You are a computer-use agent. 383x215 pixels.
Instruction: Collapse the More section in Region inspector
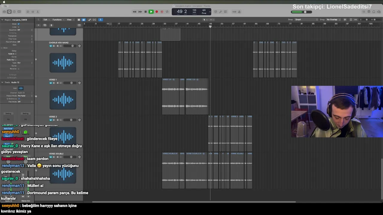coord(2,48)
